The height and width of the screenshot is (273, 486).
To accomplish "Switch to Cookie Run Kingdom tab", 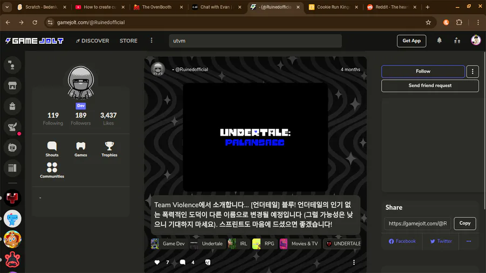I will pyautogui.click(x=333, y=7).
